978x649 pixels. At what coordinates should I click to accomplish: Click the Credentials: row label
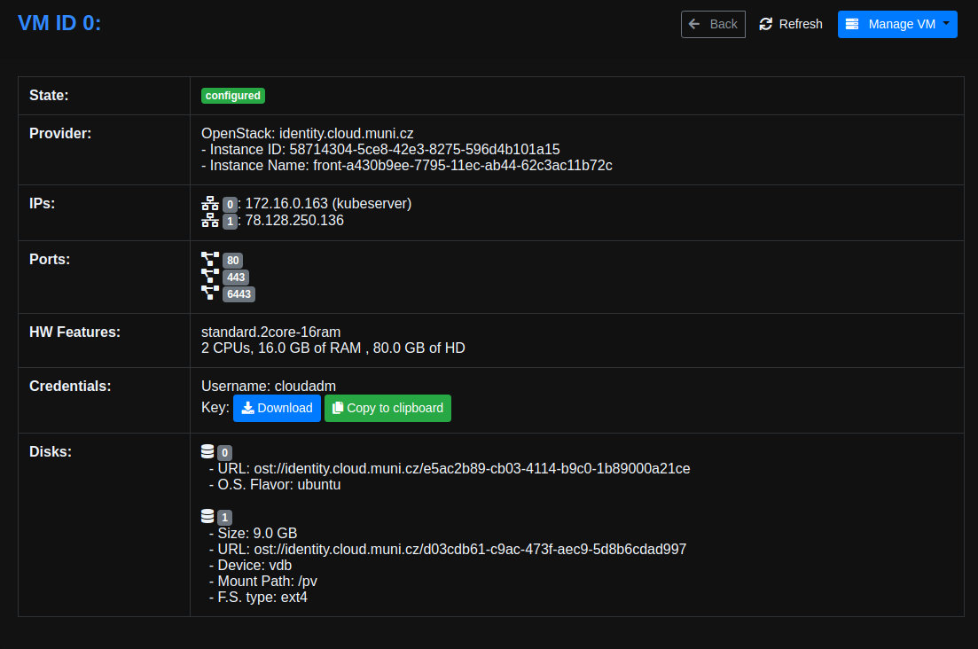[x=70, y=387]
